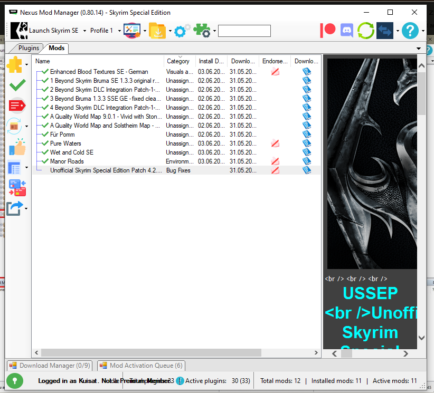The image size is (434, 393).
Task: Toggle the Enhanced Blood Textures SE checkmark
Action: coord(45,72)
